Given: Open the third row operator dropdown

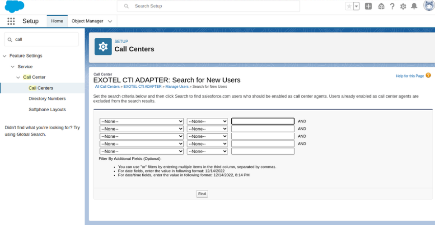Looking at the screenshot, I should coord(207,136).
